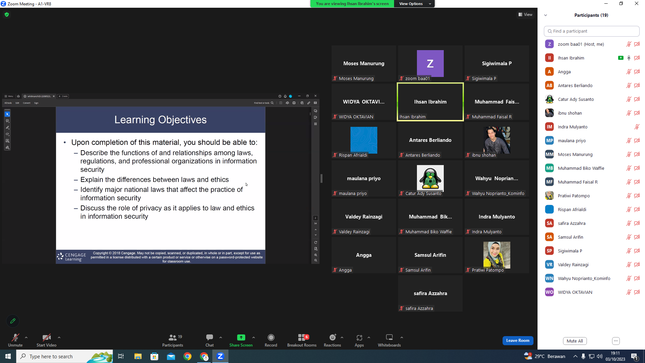Expand video options arrow next to Start Video

click(x=59, y=337)
